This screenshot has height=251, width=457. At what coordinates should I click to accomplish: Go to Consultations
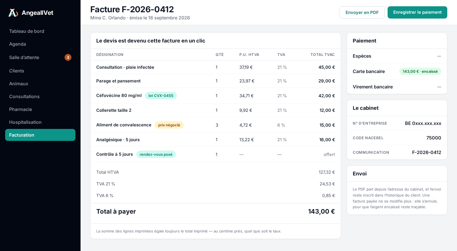click(40, 96)
